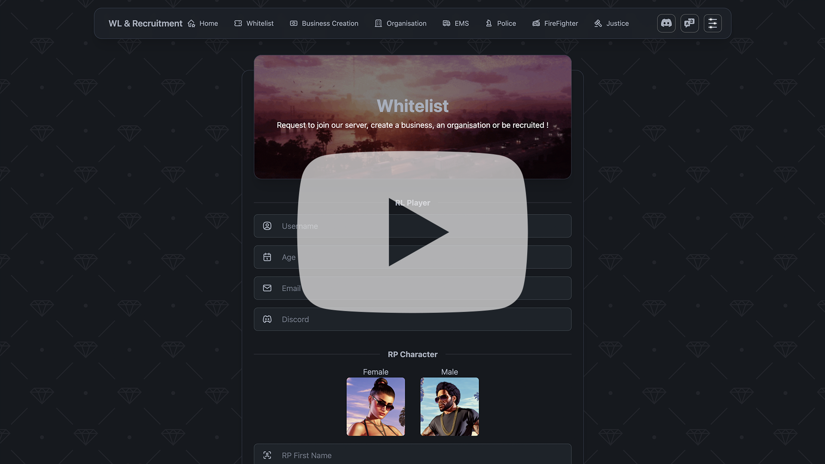Open the settings sliders icon button

[x=712, y=23]
